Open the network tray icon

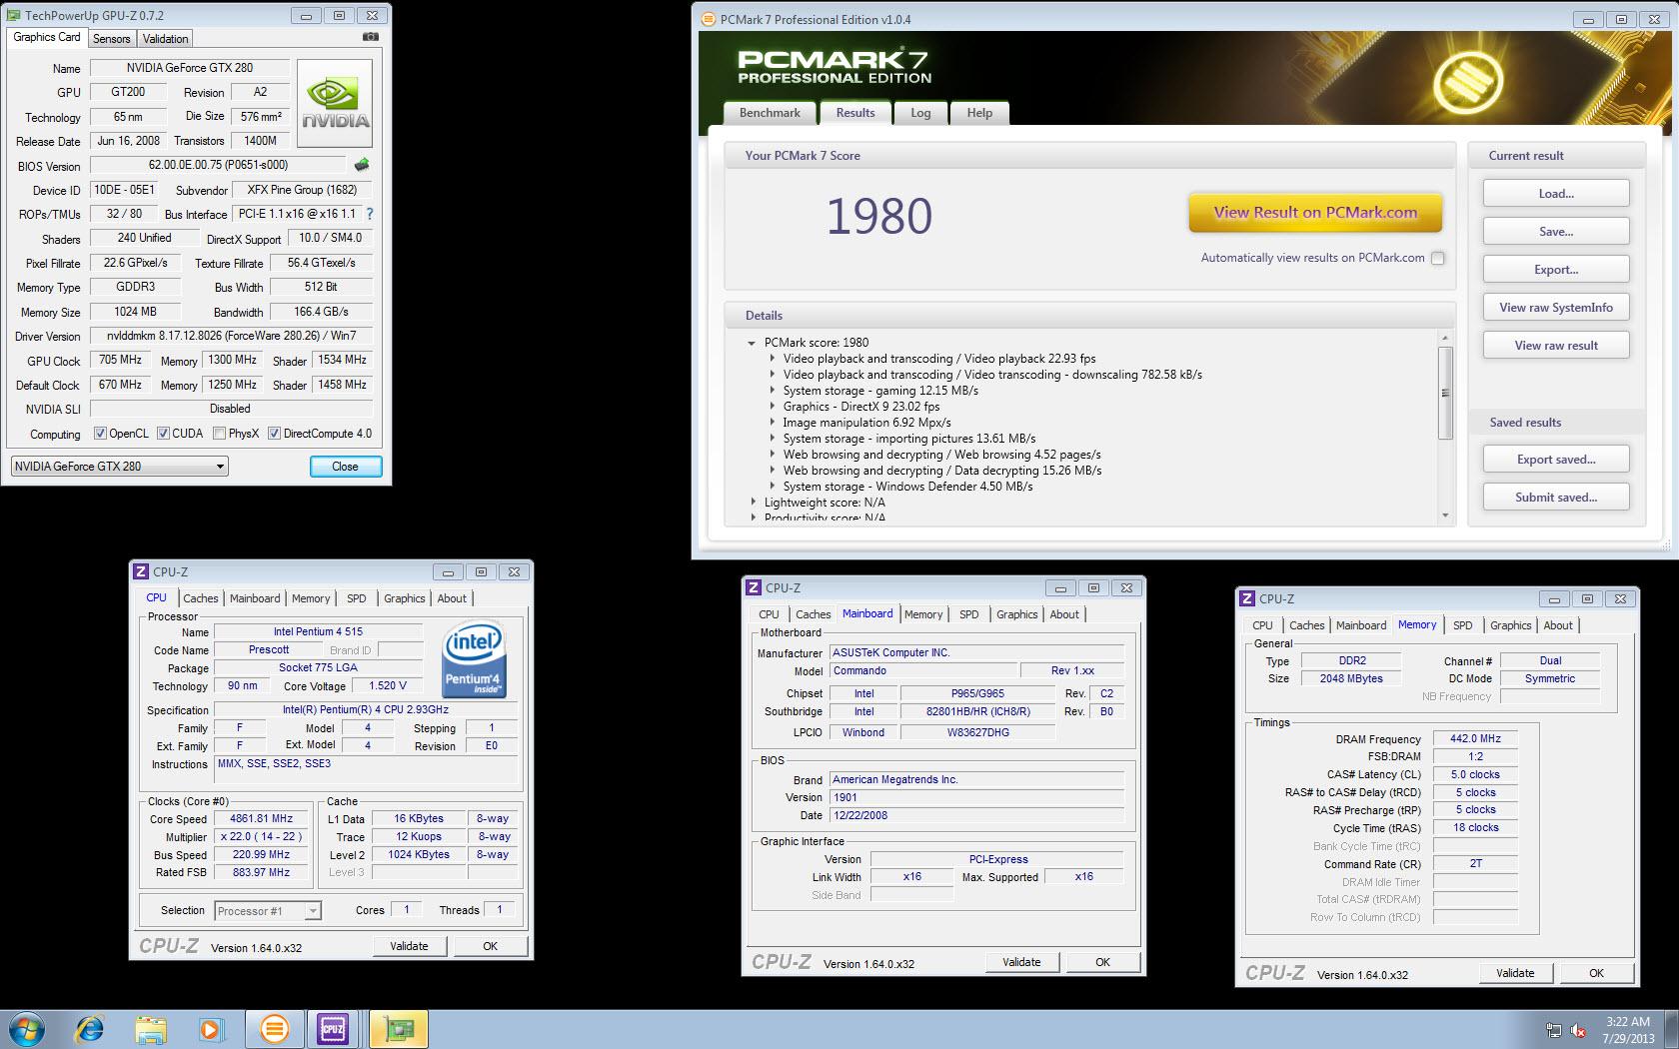pos(1553,1030)
